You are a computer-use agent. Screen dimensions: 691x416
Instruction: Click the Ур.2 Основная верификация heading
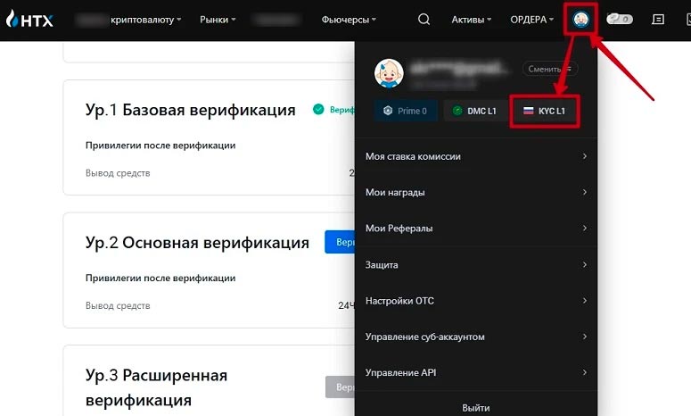197,243
